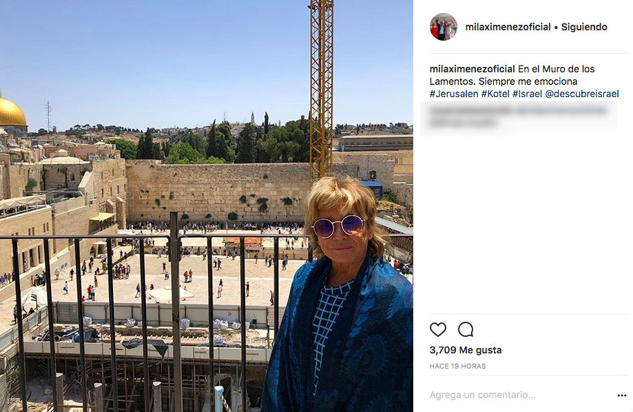Open the #Israel hashtag
633x412 pixels.
coord(527,94)
